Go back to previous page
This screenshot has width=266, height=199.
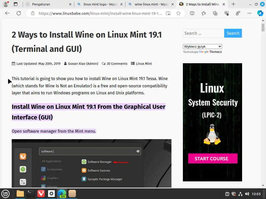7,13
